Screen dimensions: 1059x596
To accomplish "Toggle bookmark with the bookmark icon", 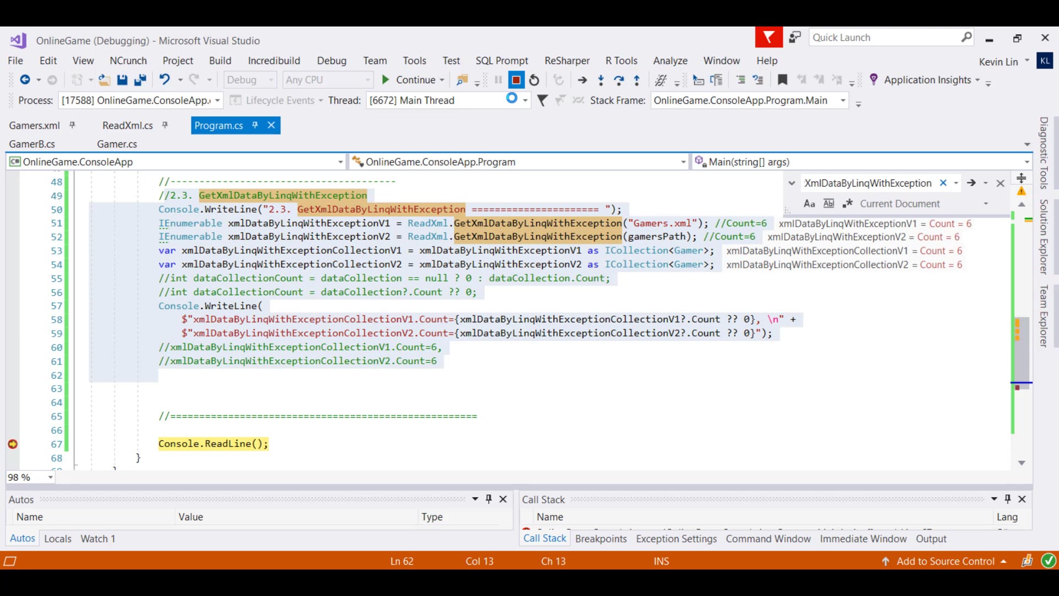I will 782,80.
